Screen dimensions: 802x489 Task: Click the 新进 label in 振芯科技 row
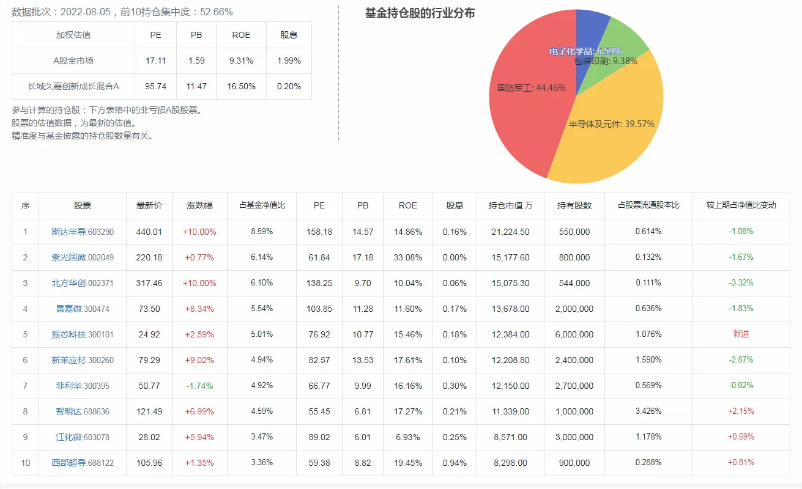741,334
